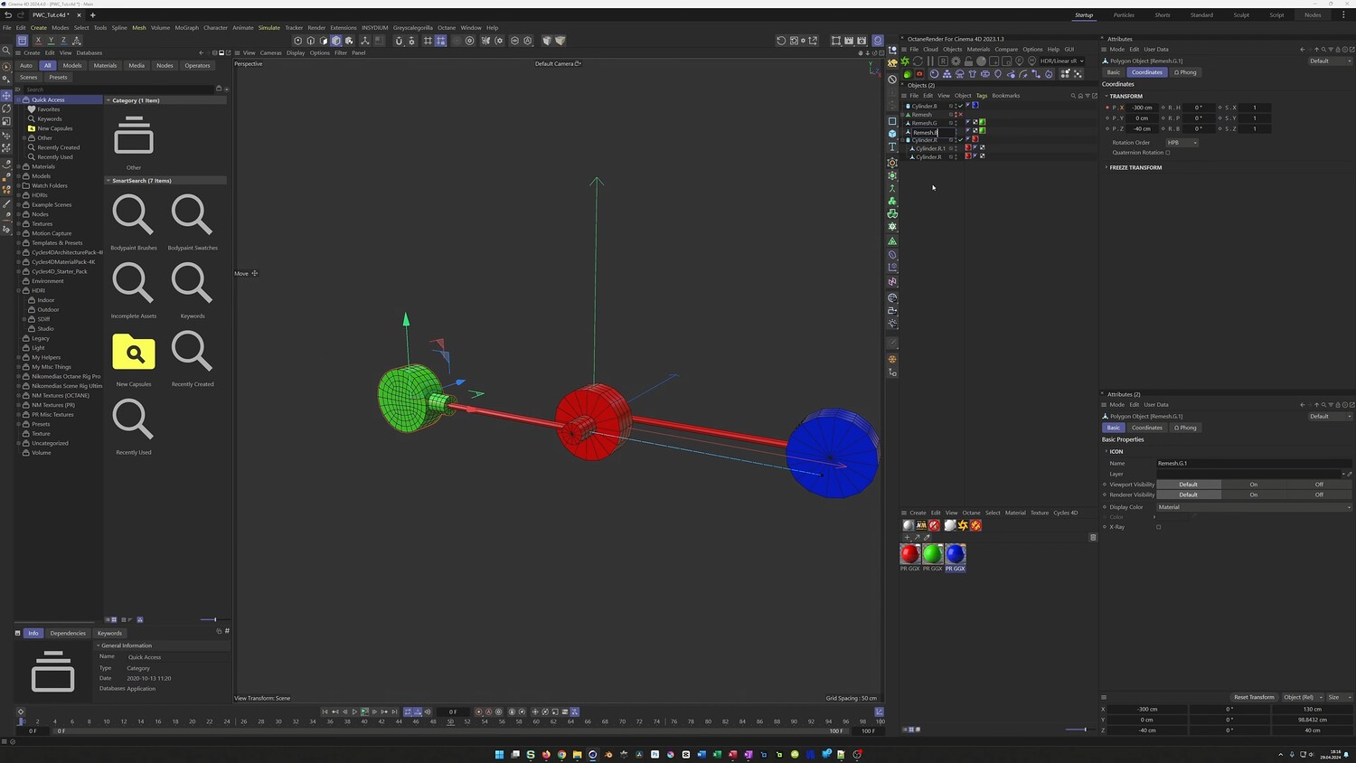The width and height of the screenshot is (1356, 763).
Task: Open the Object (Rel) coordinate dropdown
Action: tap(1302, 697)
